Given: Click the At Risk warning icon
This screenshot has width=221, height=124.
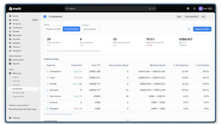Looking at the screenshot, I should 48,84.
